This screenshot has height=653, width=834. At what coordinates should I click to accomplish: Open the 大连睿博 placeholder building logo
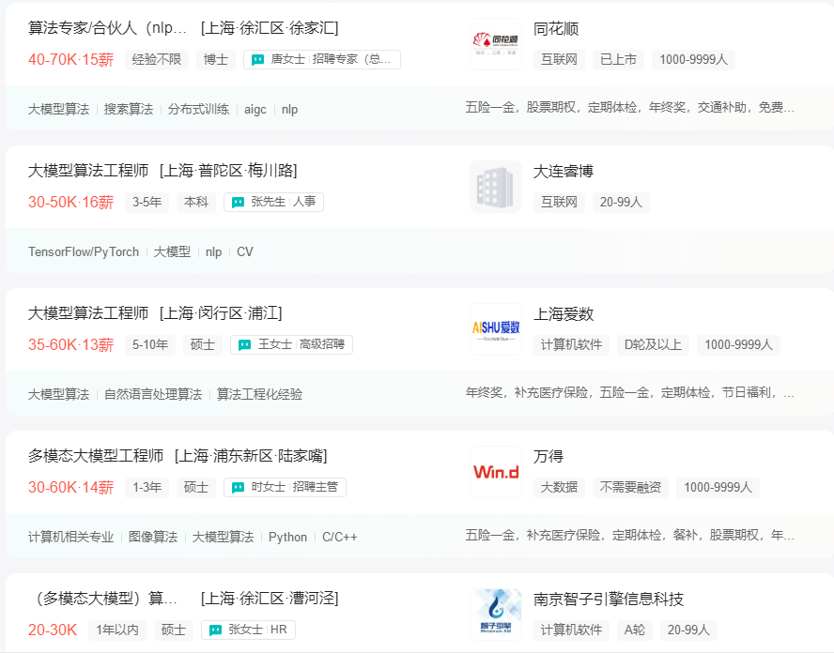click(496, 187)
